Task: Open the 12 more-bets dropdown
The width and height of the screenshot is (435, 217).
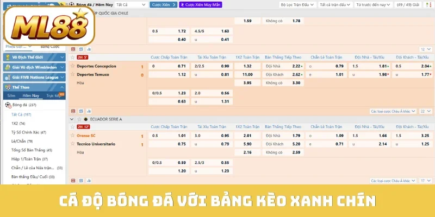Action: [426, 49]
